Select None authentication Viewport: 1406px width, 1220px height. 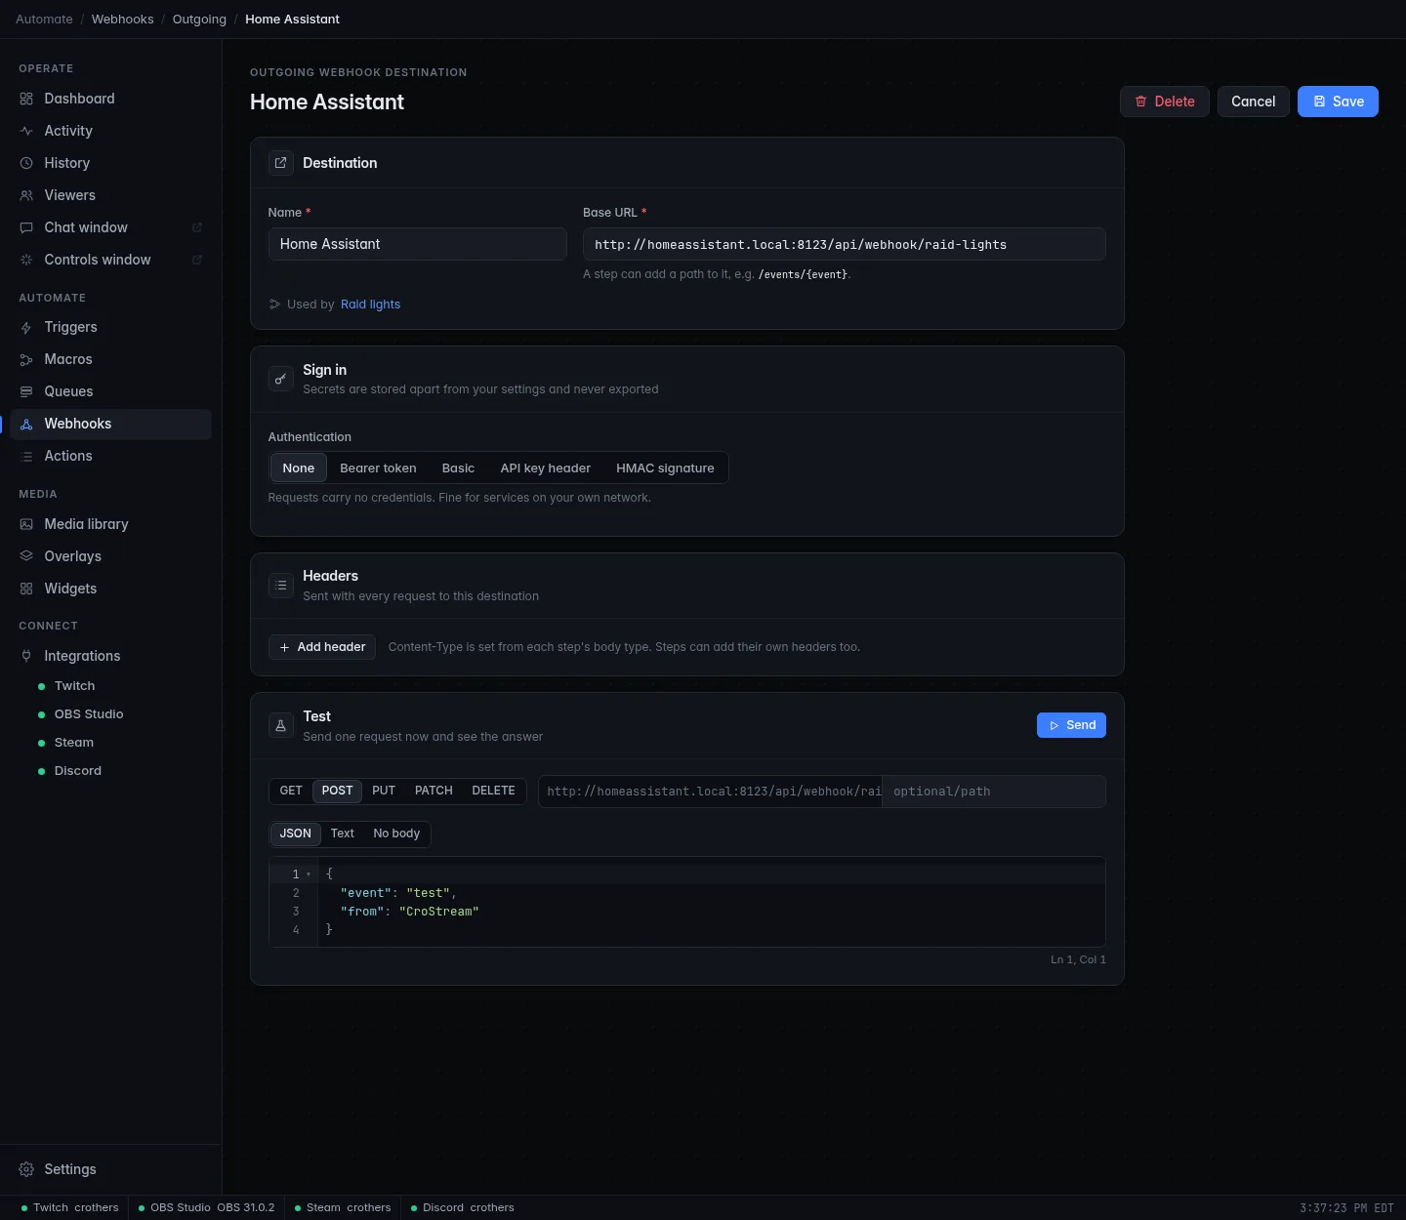click(299, 468)
